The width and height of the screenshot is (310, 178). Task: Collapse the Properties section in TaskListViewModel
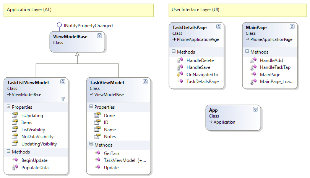(x=8, y=107)
